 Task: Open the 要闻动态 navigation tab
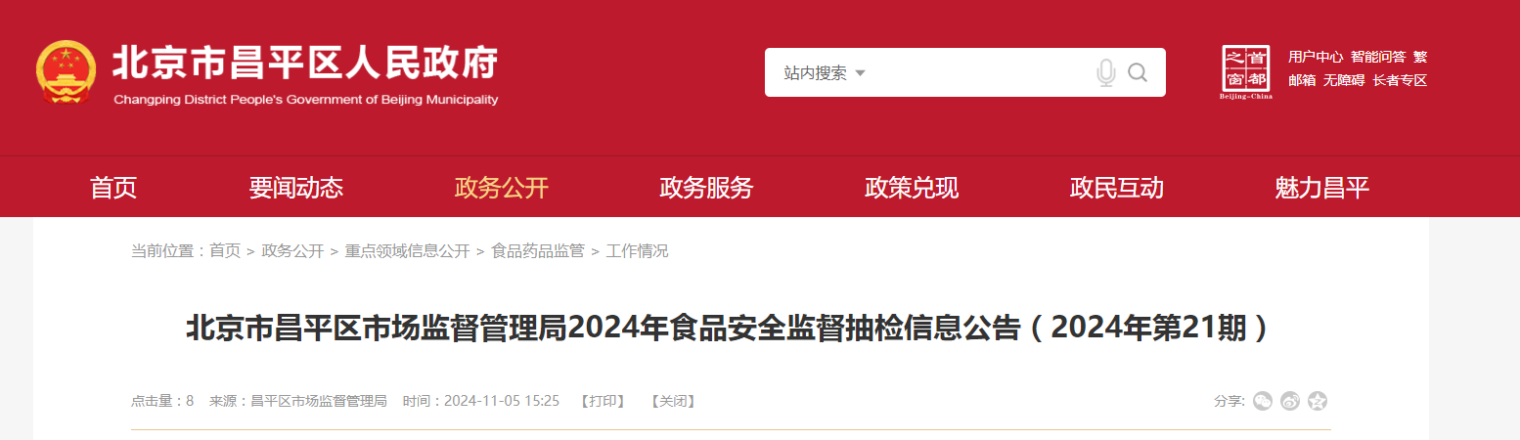click(296, 188)
